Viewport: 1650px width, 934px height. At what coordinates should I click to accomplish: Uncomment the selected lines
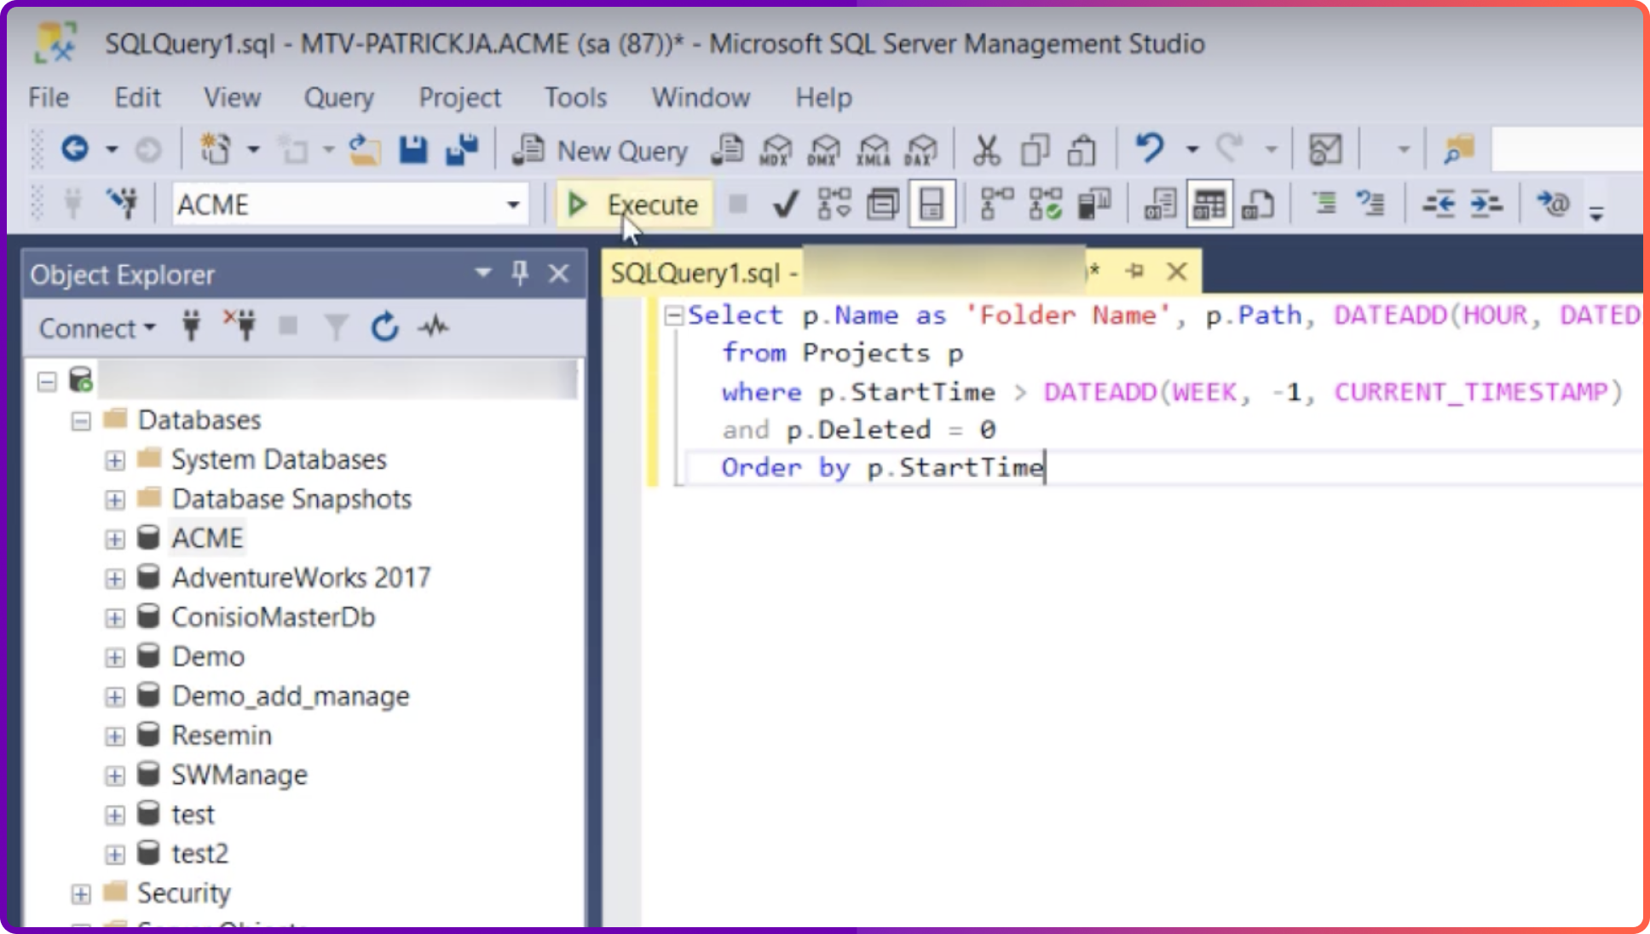tap(1370, 204)
